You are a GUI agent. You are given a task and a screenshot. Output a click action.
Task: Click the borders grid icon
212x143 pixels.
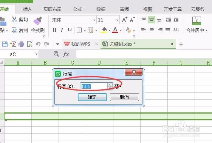click(79, 30)
